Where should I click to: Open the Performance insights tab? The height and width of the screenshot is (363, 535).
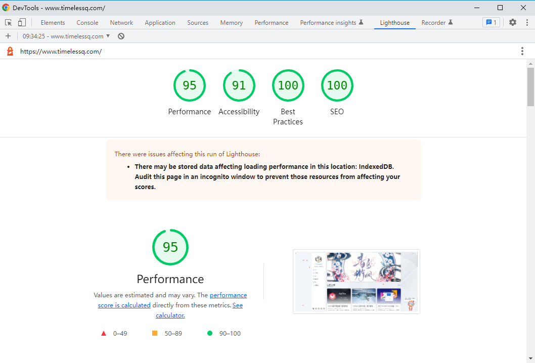point(332,23)
